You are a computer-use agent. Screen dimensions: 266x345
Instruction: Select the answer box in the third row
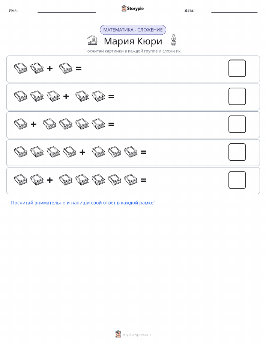coord(237,124)
